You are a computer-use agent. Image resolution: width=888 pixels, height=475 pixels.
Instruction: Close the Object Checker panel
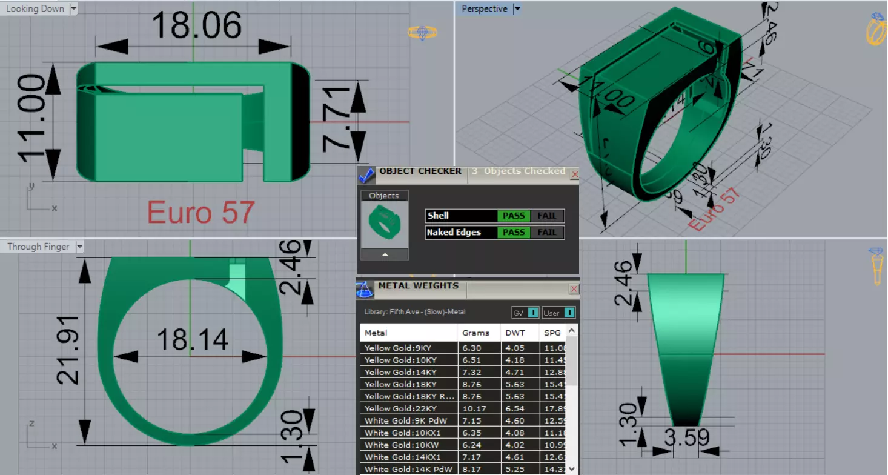pos(575,174)
